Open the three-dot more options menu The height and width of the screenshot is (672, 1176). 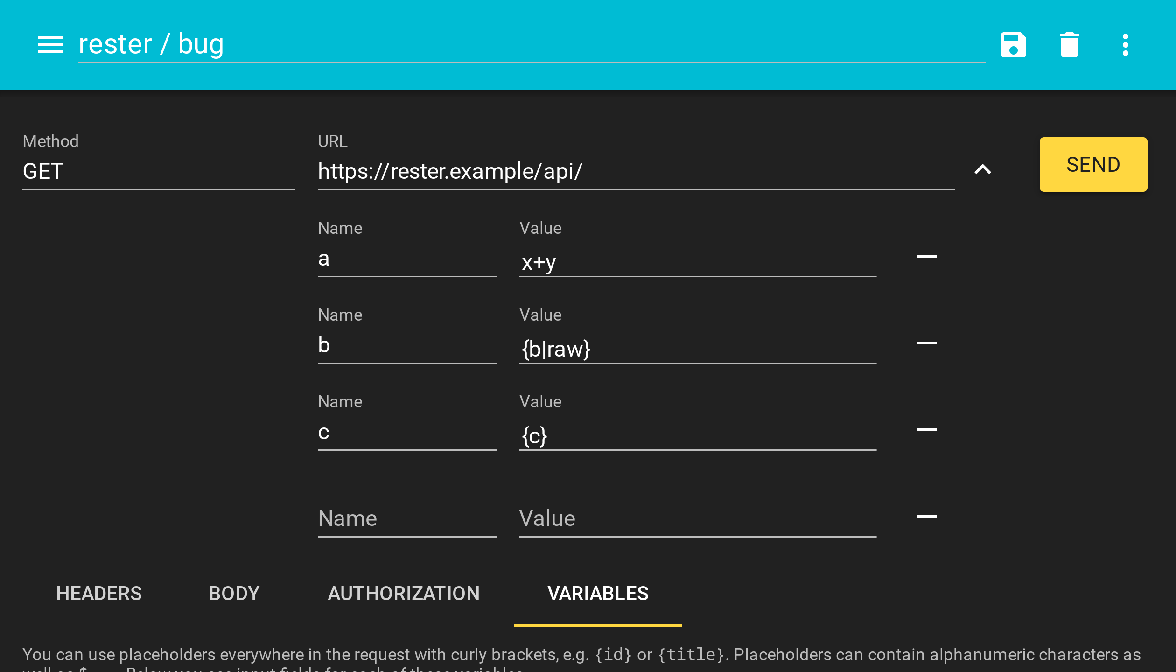coord(1125,45)
